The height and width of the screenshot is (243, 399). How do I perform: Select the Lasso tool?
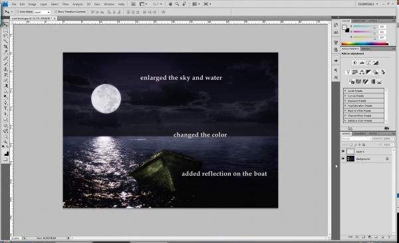pyautogui.click(x=5, y=36)
